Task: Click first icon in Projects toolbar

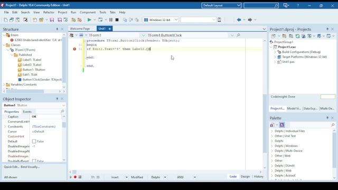Action: click(x=274, y=36)
